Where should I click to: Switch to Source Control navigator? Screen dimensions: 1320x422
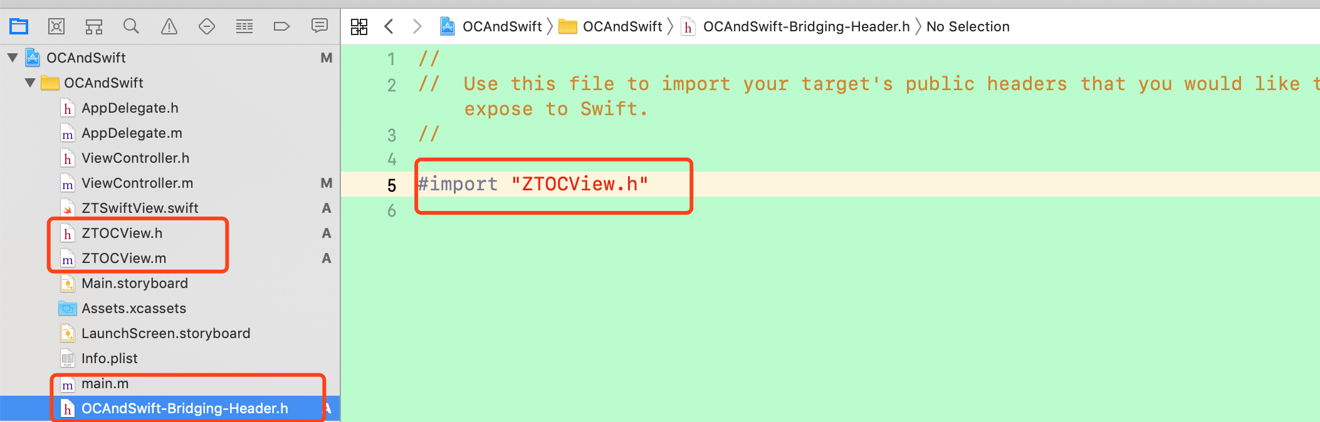point(56,26)
